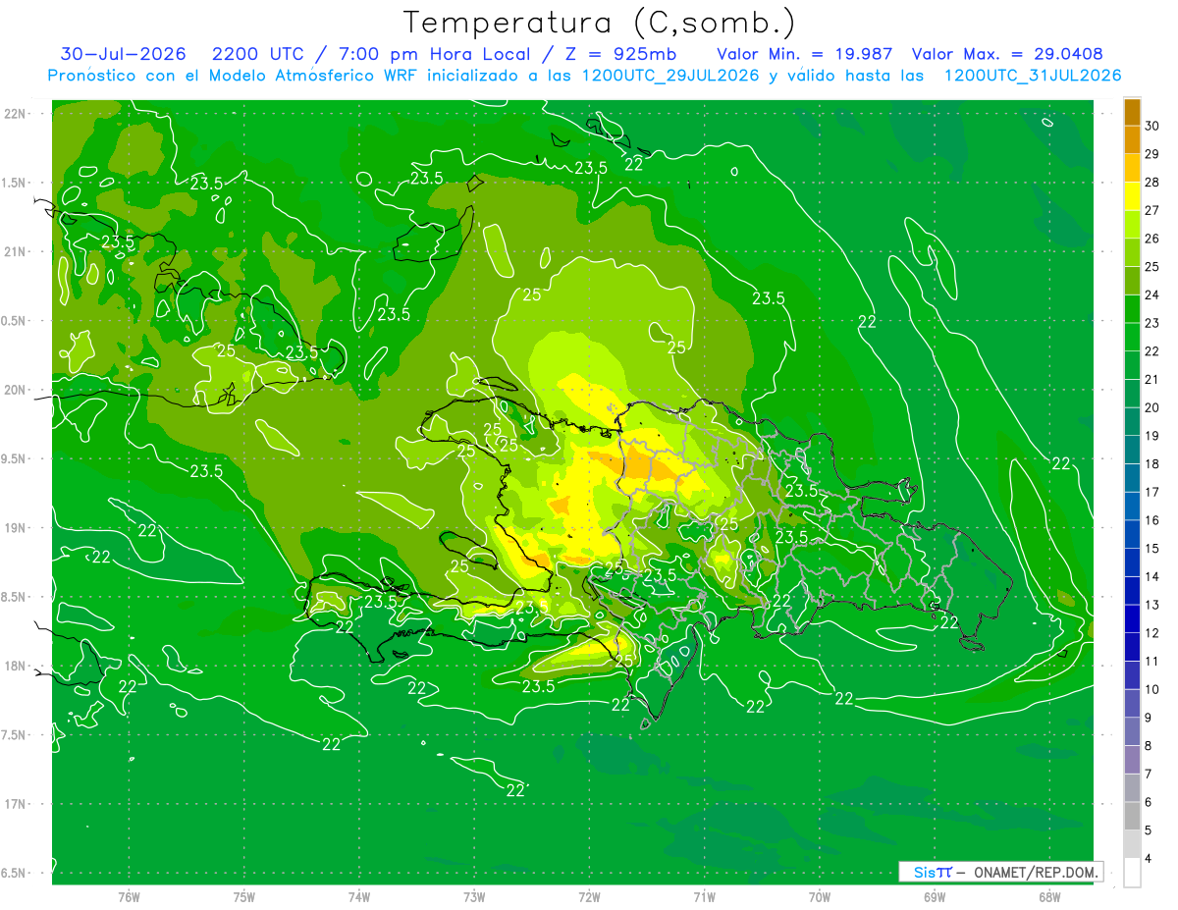Screen dimensions: 1178x910
Task: Select the valid-until time 1200UTC_31JUL2026
Action: pos(1033,75)
